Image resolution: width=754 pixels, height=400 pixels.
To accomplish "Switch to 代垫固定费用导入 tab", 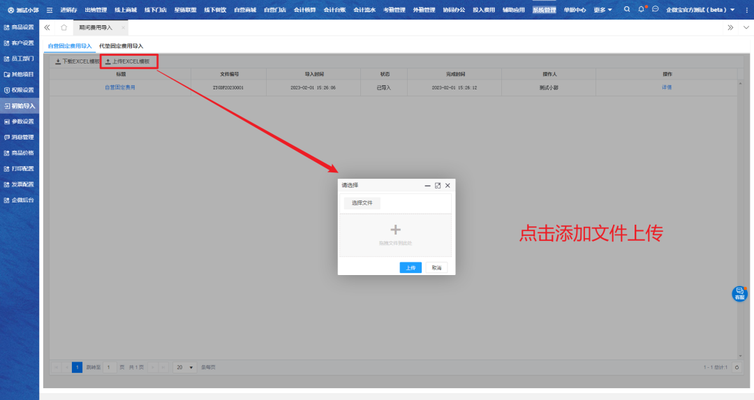I will (121, 45).
